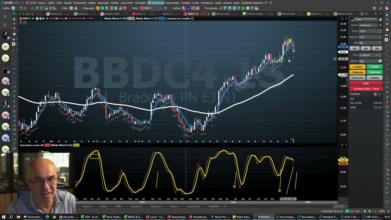This screenshot has height=220, width=391.
Task: Toggle result display to currency $
Action: 375,94
